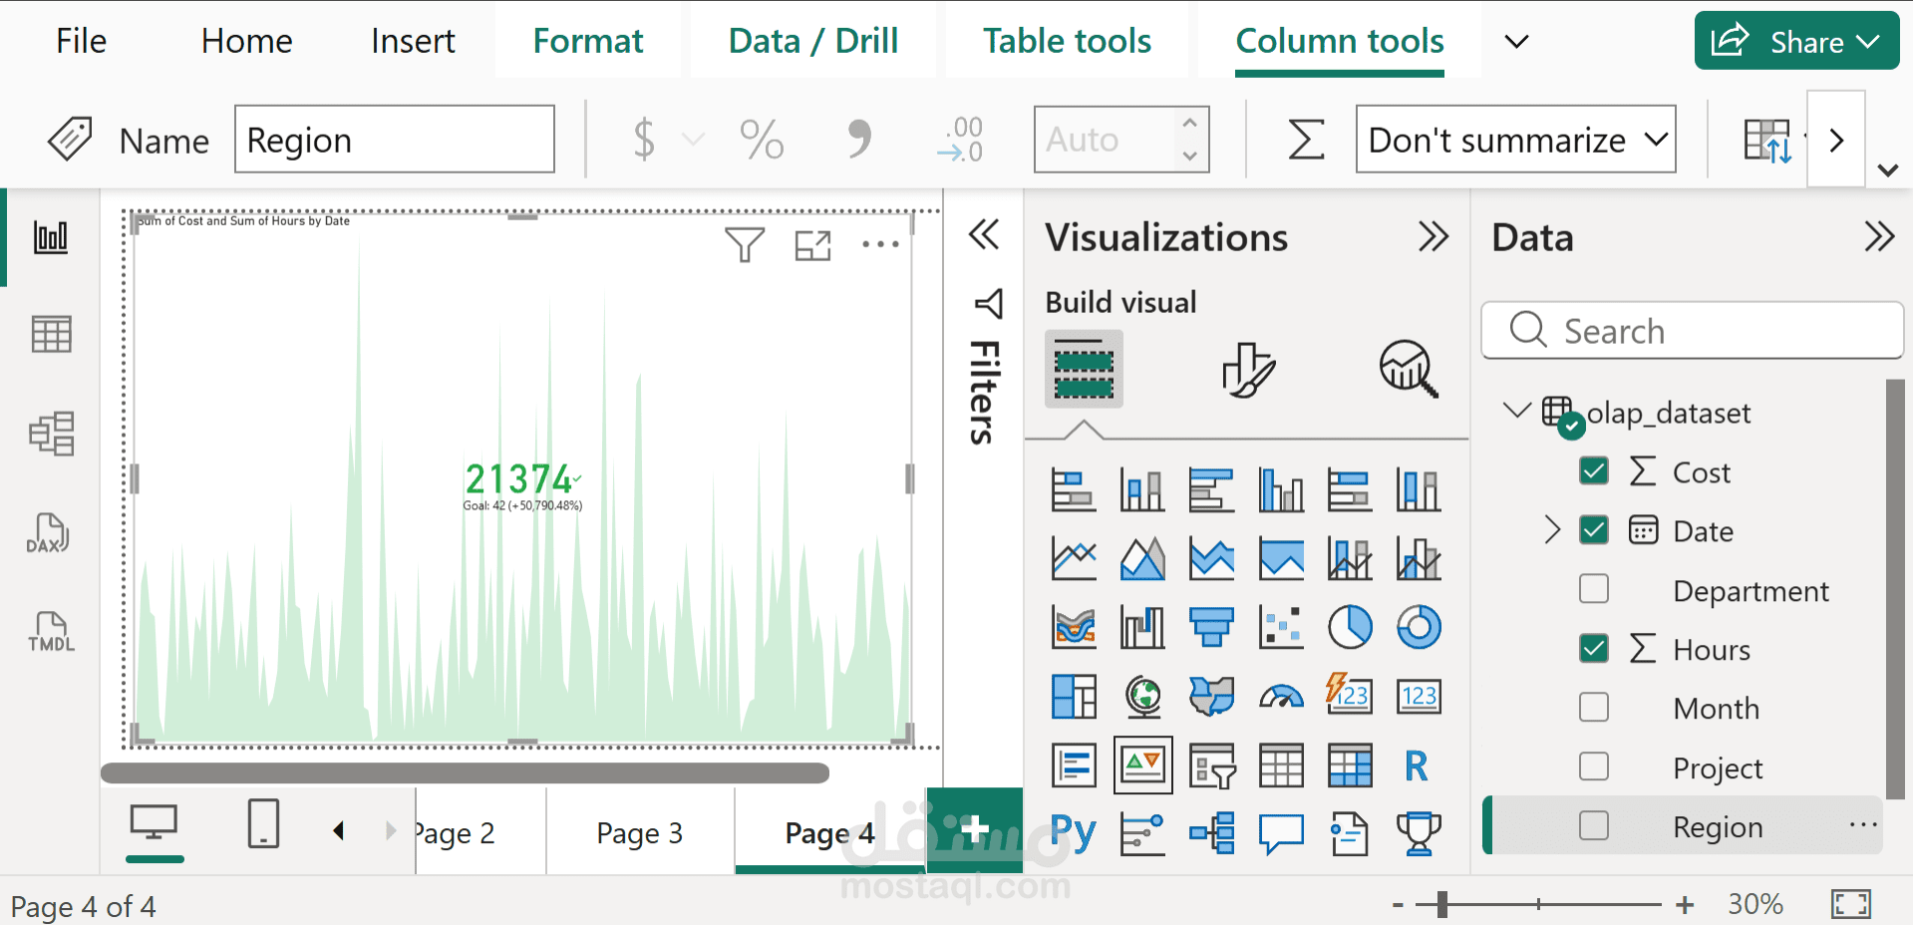1913x925 pixels.
Task: Open the Table tools ribbon tab
Action: click(1067, 41)
